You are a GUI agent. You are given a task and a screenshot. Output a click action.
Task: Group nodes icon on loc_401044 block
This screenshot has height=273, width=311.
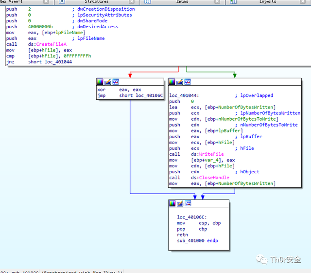(188, 82)
